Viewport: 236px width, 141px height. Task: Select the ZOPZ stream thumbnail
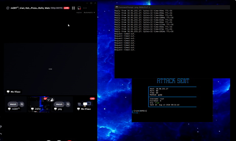click(39, 104)
